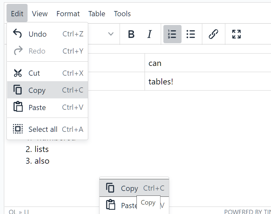Expand the block format dropdown chevron
Screen dimensions: 271x214
[111, 34]
